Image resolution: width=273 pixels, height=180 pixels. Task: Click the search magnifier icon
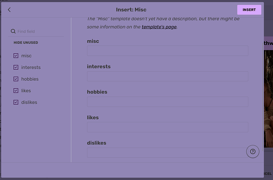13,31
